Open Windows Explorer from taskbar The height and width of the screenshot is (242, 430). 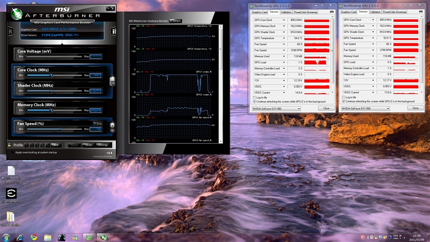(48, 238)
